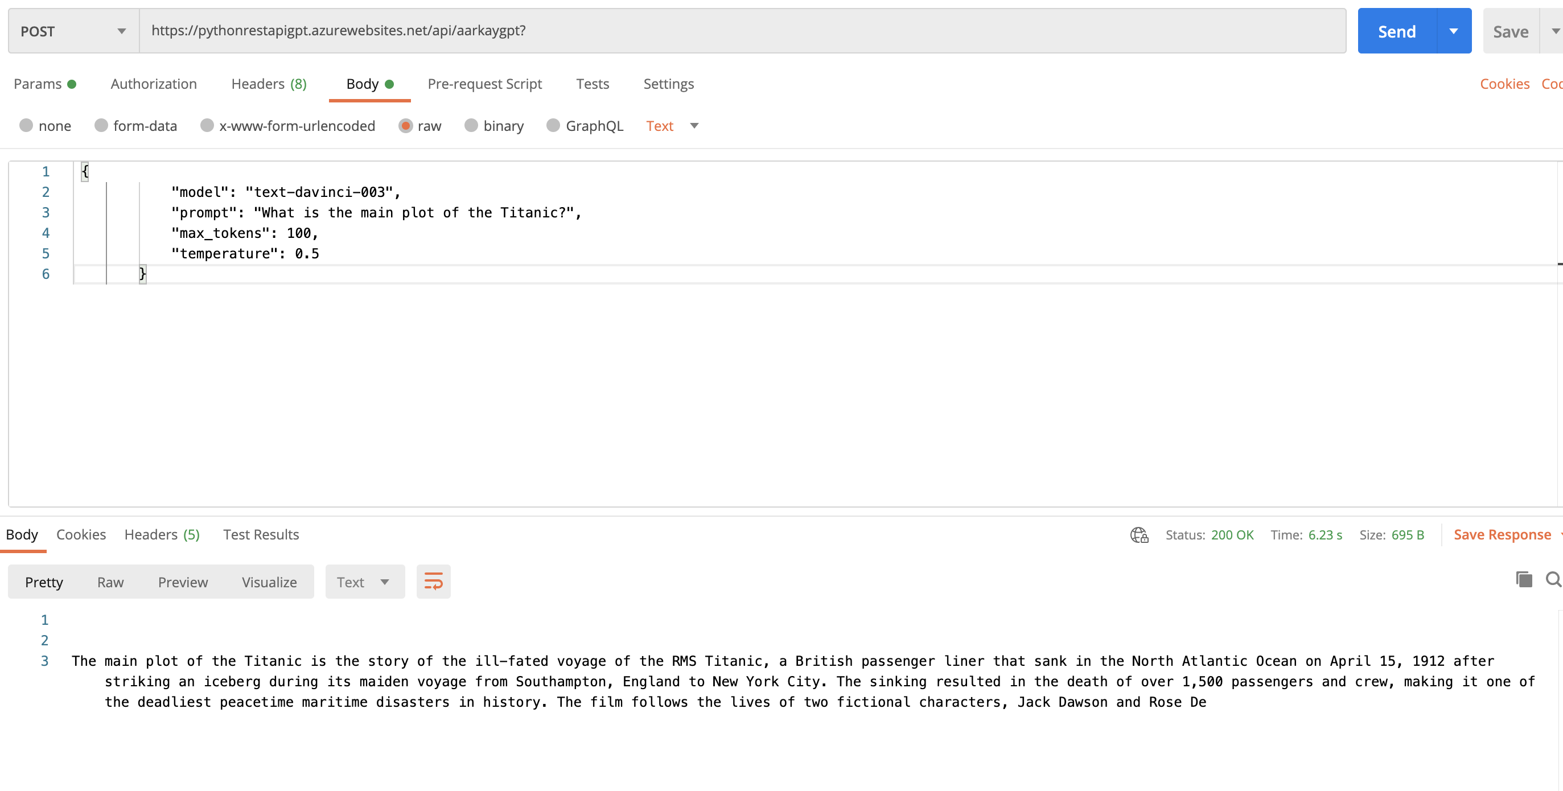Switch response view to Visualize

point(269,581)
